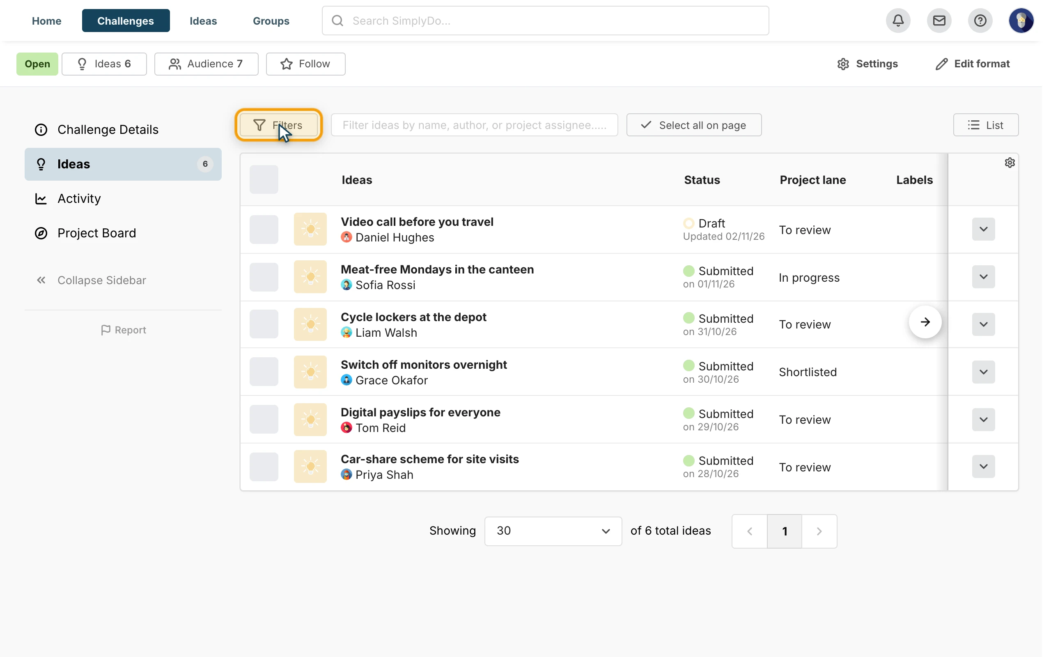This screenshot has width=1051, height=657.
Task: Go to the next page arrow
Action: 819,531
